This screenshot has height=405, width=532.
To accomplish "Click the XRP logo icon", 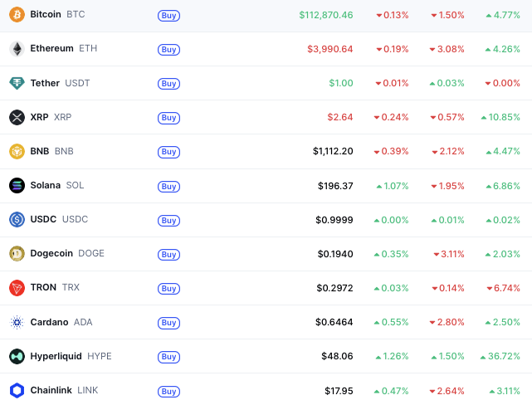I will pyautogui.click(x=17, y=117).
